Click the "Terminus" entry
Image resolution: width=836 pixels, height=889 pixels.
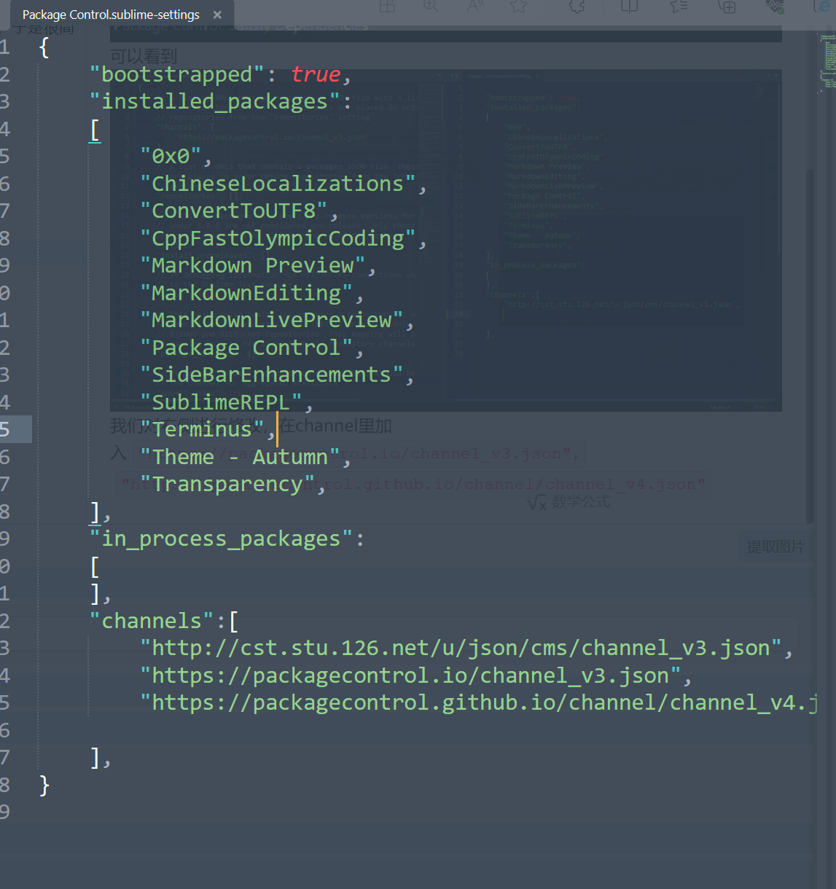(x=202, y=429)
